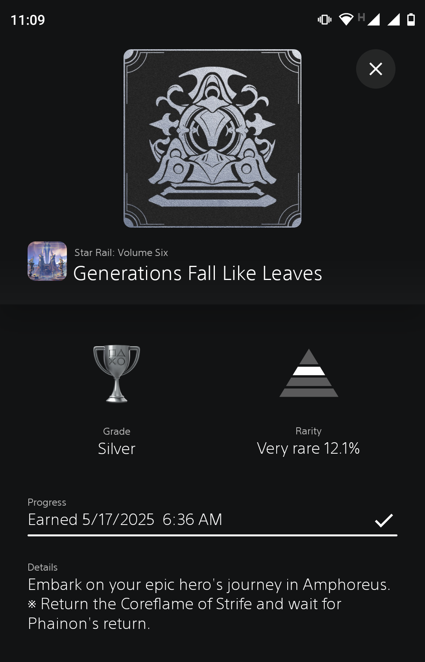Screen dimensions: 425x662
Task: Tap the Details description paragraph
Action: (x=209, y=604)
